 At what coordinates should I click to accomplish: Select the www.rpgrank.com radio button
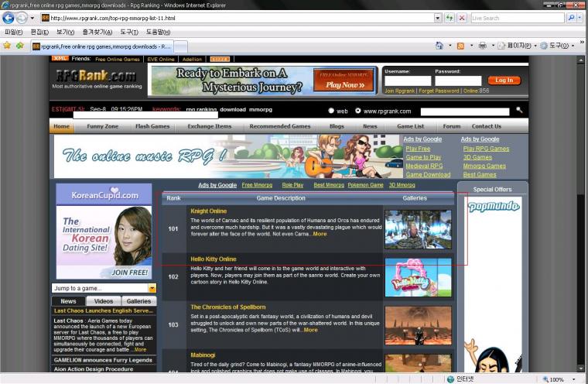pos(357,111)
